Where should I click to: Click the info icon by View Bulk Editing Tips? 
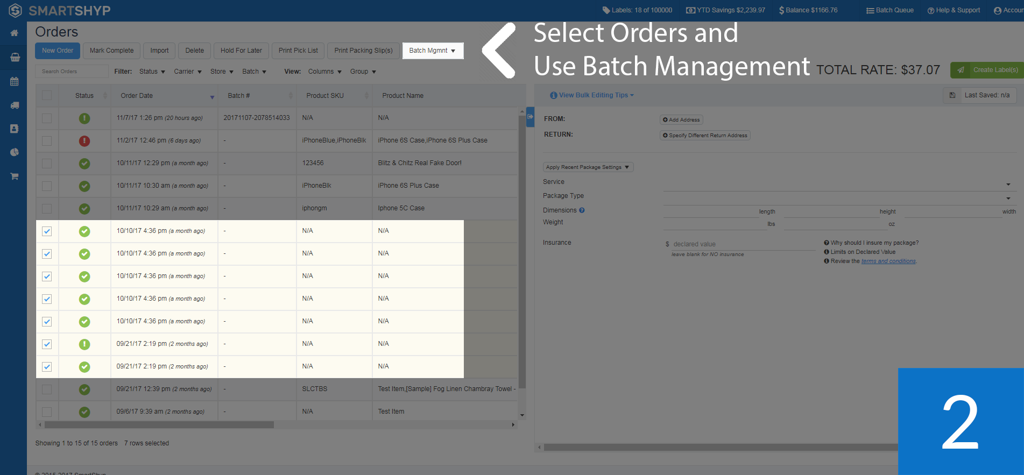[x=554, y=95]
